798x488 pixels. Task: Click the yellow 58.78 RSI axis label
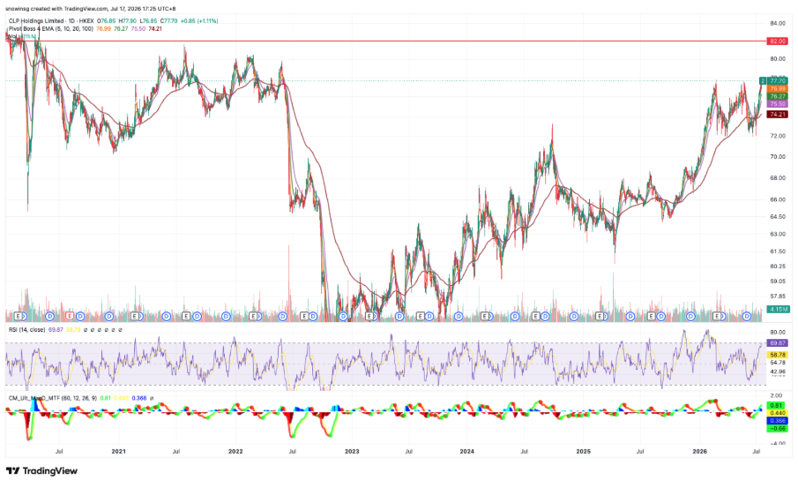pyautogui.click(x=777, y=355)
